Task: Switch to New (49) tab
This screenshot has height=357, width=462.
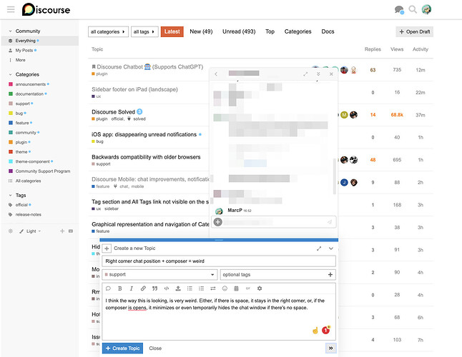Action: pyautogui.click(x=201, y=31)
